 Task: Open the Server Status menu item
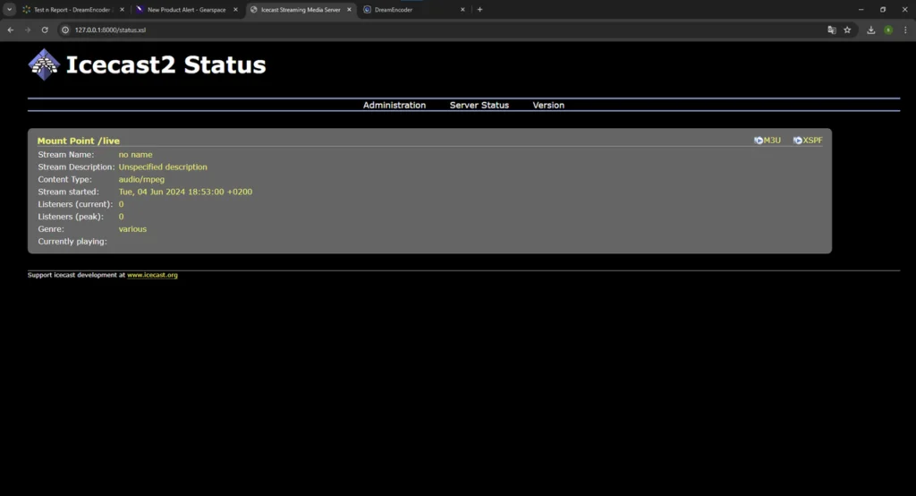[x=479, y=106]
